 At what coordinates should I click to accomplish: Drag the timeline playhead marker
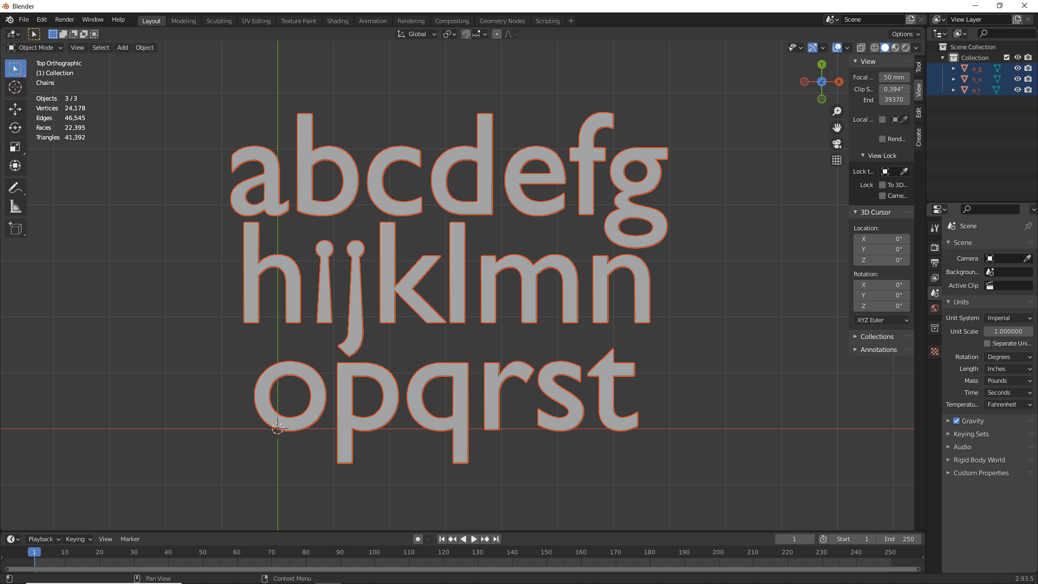33,551
